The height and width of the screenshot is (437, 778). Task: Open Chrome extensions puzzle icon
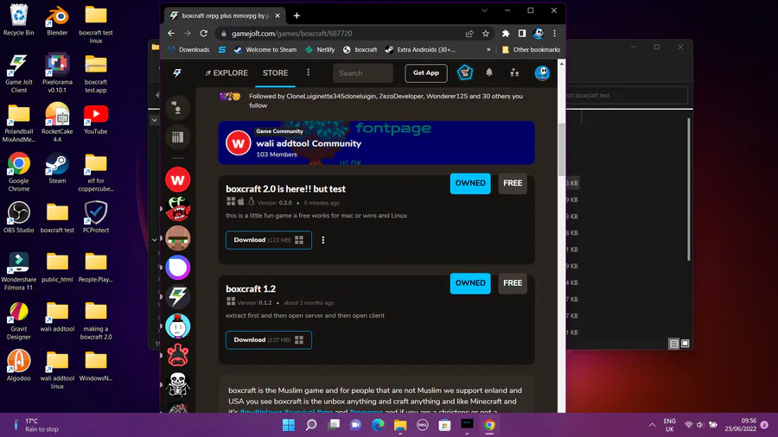pos(506,33)
